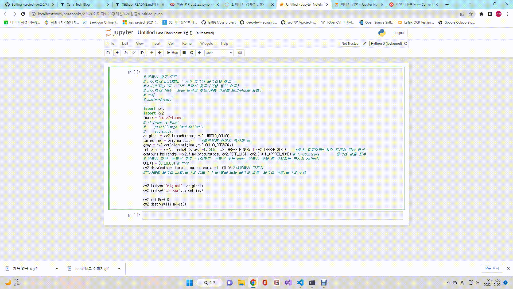Move selected cell up
This screenshot has height=289, width=513.
[x=152, y=53]
